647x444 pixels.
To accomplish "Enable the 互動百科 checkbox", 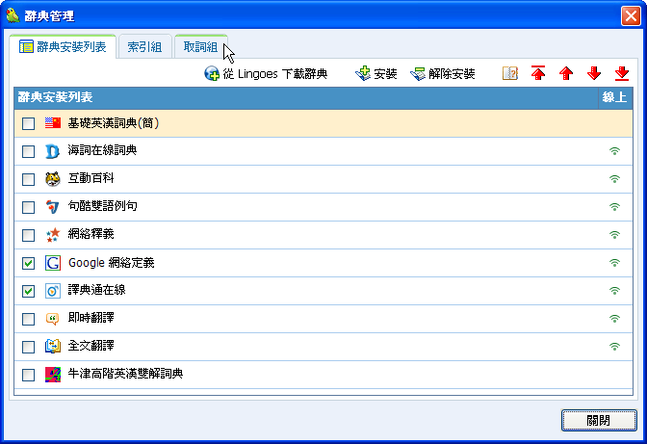I will [x=28, y=179].
